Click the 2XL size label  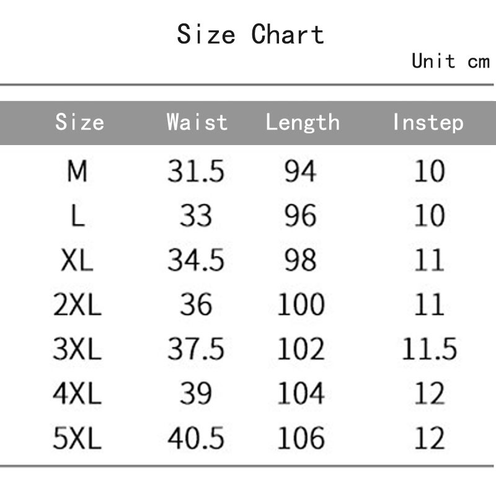click(77, 305)
